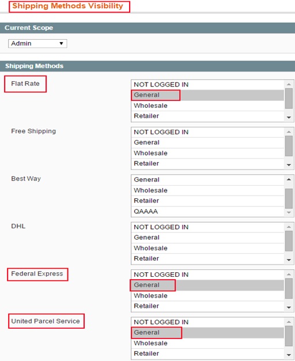Click the Flat Rate method label
The height and width of the screenshot is (361, 295).
pyautogui.click(x=25, y=84)
